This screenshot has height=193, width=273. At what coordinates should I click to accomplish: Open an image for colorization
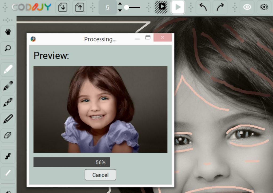click(x=62, y=7)
